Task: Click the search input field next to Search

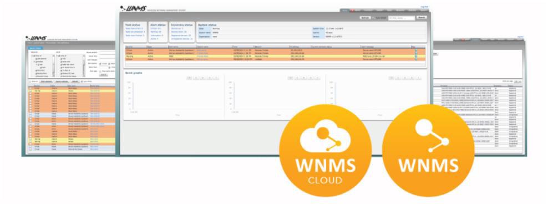Action: tap(402, 18)
